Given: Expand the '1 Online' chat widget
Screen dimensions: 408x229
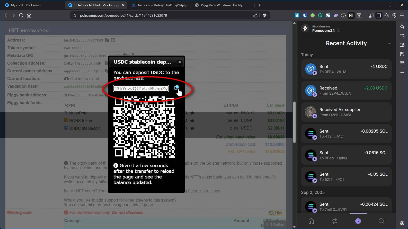Looking at the screenshot, I should coord(275,224).
